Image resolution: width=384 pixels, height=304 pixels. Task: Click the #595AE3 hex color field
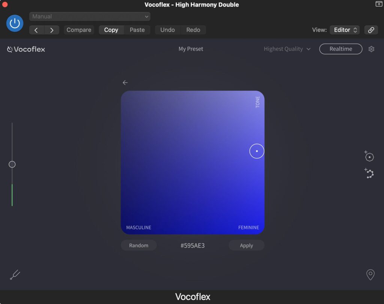[x=192, y=246]
